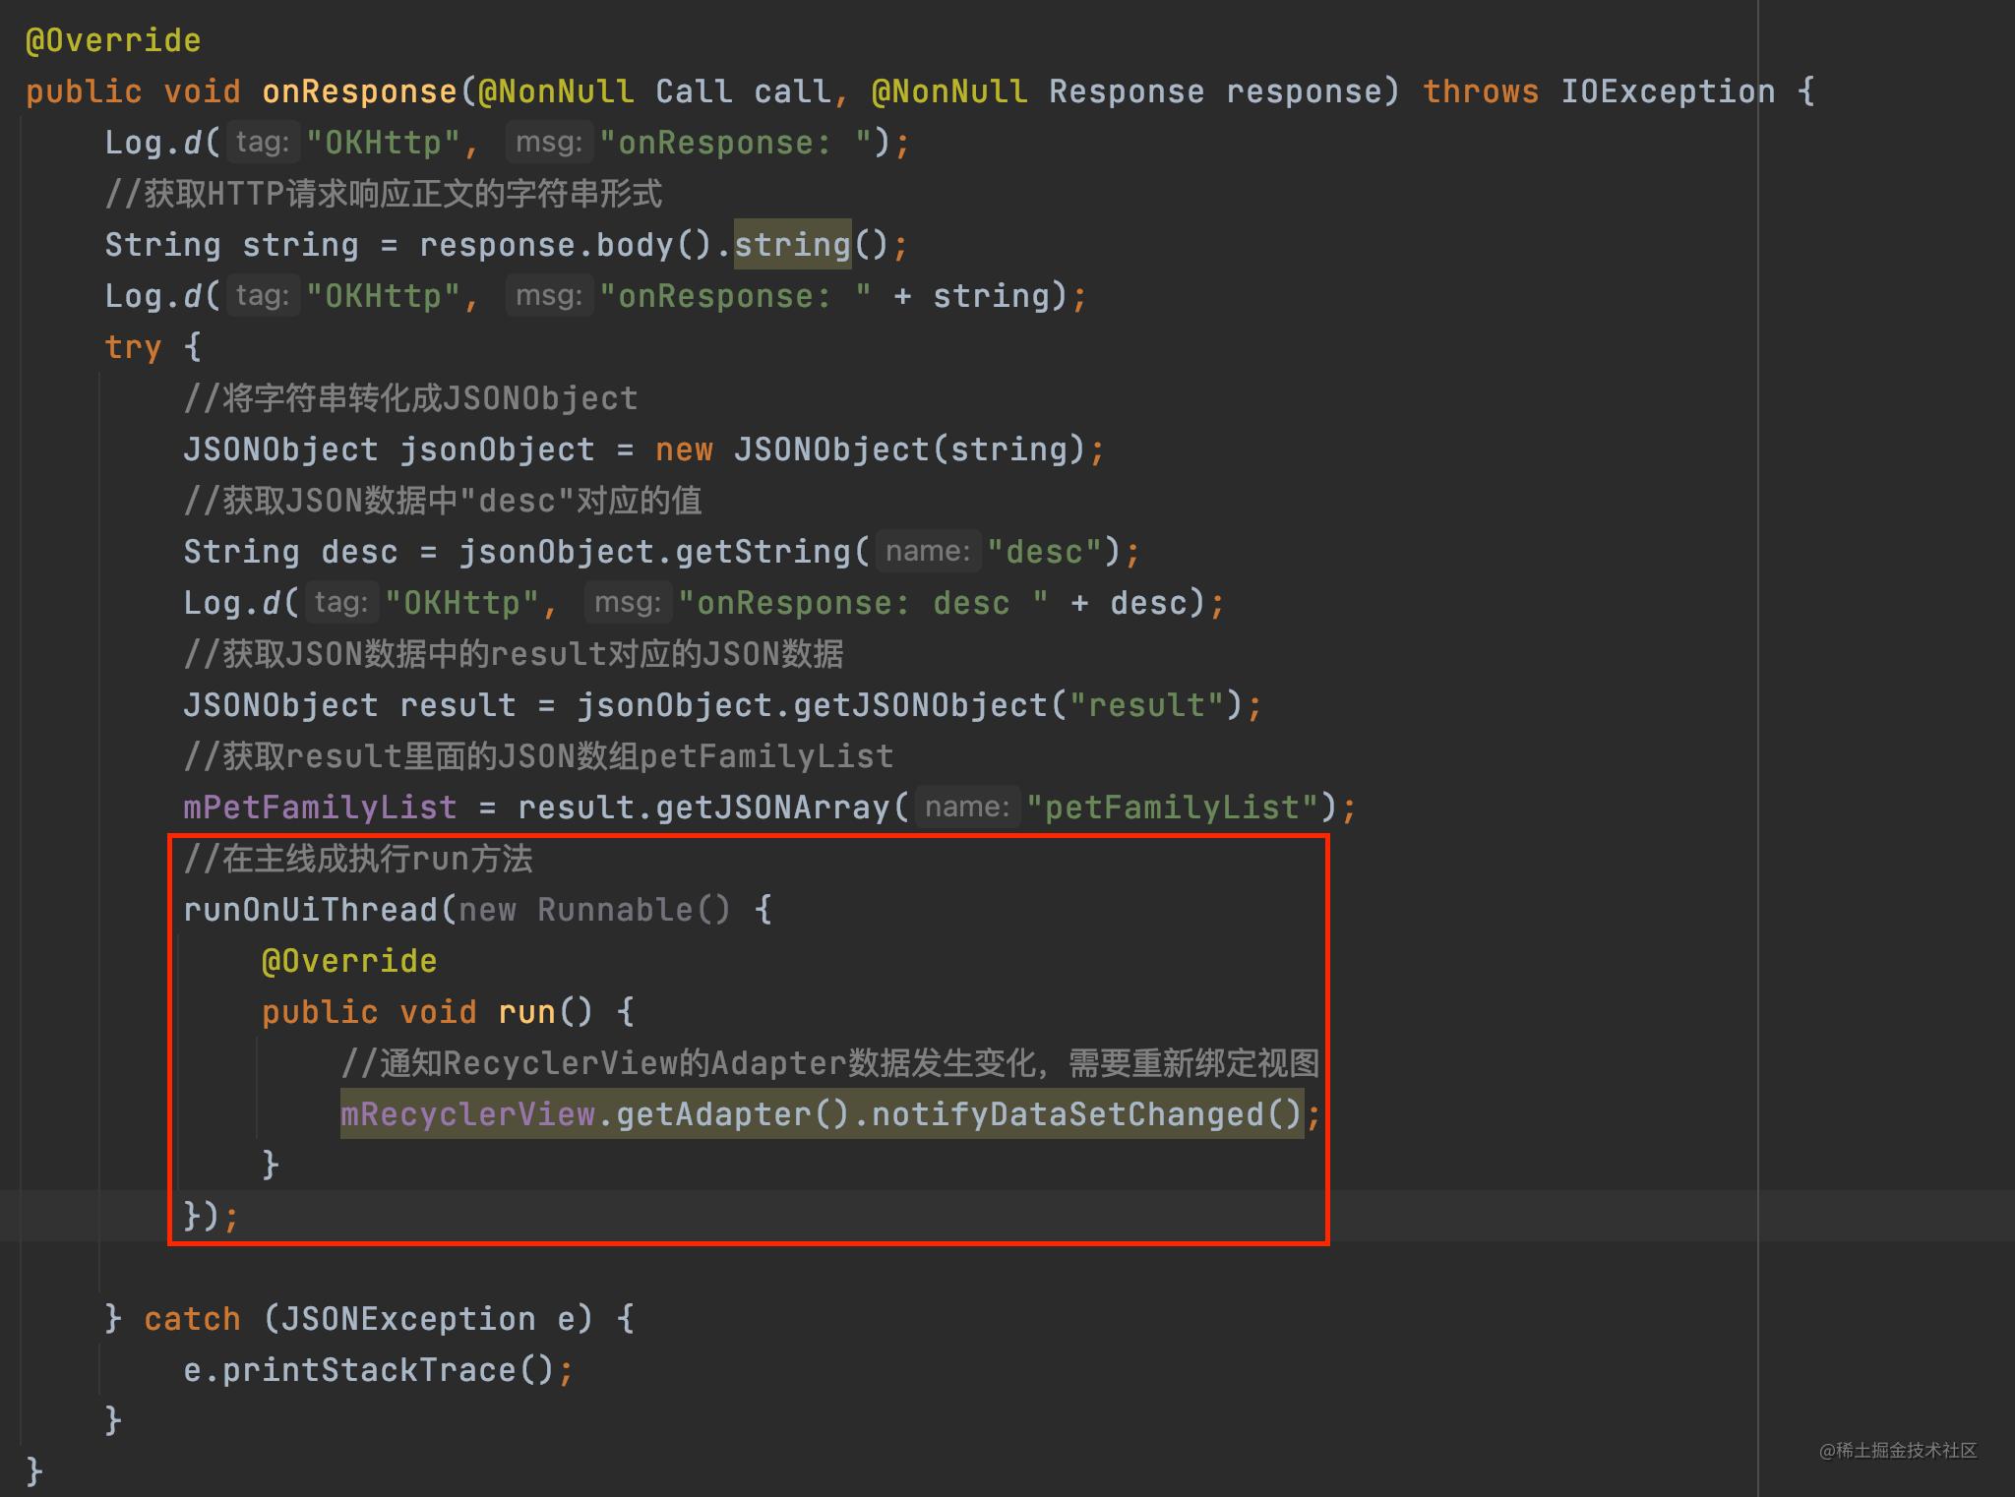Image resolution: width=2015 pixels, height=1497 pixels.
Task: Click the runOnUiThread method call
Action: [310, 910]
